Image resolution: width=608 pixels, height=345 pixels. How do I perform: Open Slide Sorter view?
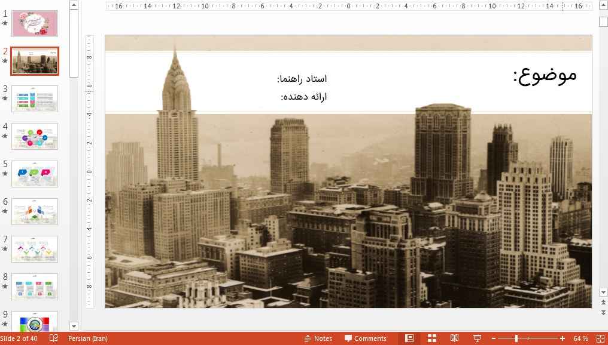pyautogui.click(x=432, y=338)
